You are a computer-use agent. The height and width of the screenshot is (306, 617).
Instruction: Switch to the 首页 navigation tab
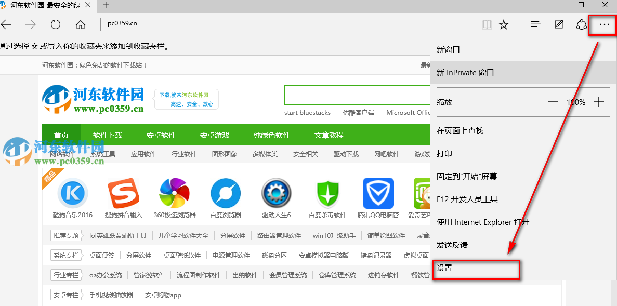[x=61, y=134]
